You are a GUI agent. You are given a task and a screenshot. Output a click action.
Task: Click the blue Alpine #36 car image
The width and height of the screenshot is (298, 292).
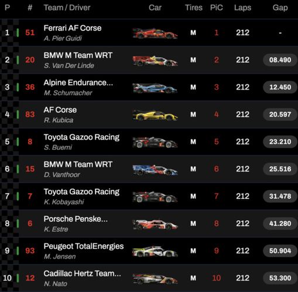pos(155,88)
